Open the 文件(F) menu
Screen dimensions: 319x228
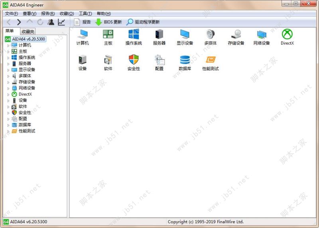(12, 14)
